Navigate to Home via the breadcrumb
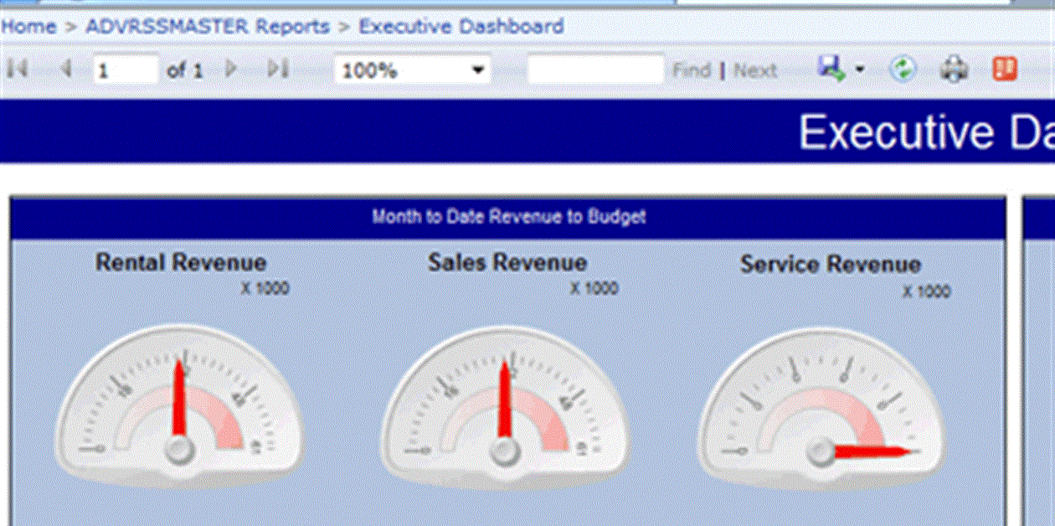Screen dimensions: 1055x526 tap(27, 26)
